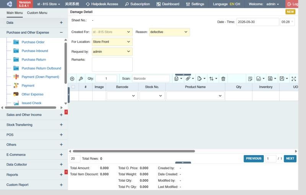Expand the POS section
This screenshot has width=306, height=195.
pyautogui.click(x=61, y=134)
